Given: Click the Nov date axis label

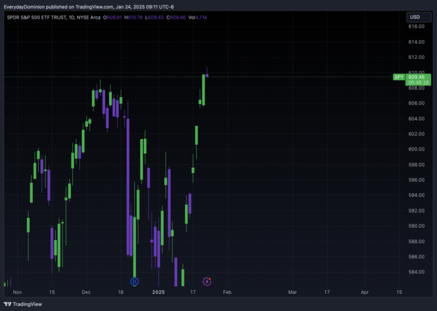Looking at the screenshot, I should (17, 292).
